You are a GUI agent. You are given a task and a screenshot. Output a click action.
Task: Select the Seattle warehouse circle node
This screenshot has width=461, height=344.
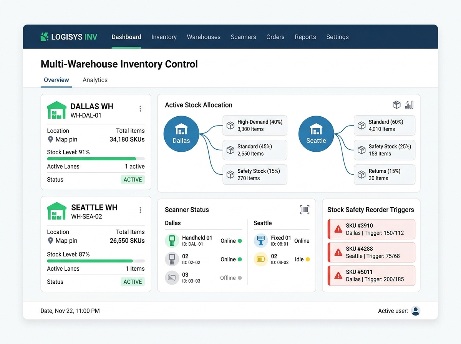pyautogui.click(x=316, y=134)
